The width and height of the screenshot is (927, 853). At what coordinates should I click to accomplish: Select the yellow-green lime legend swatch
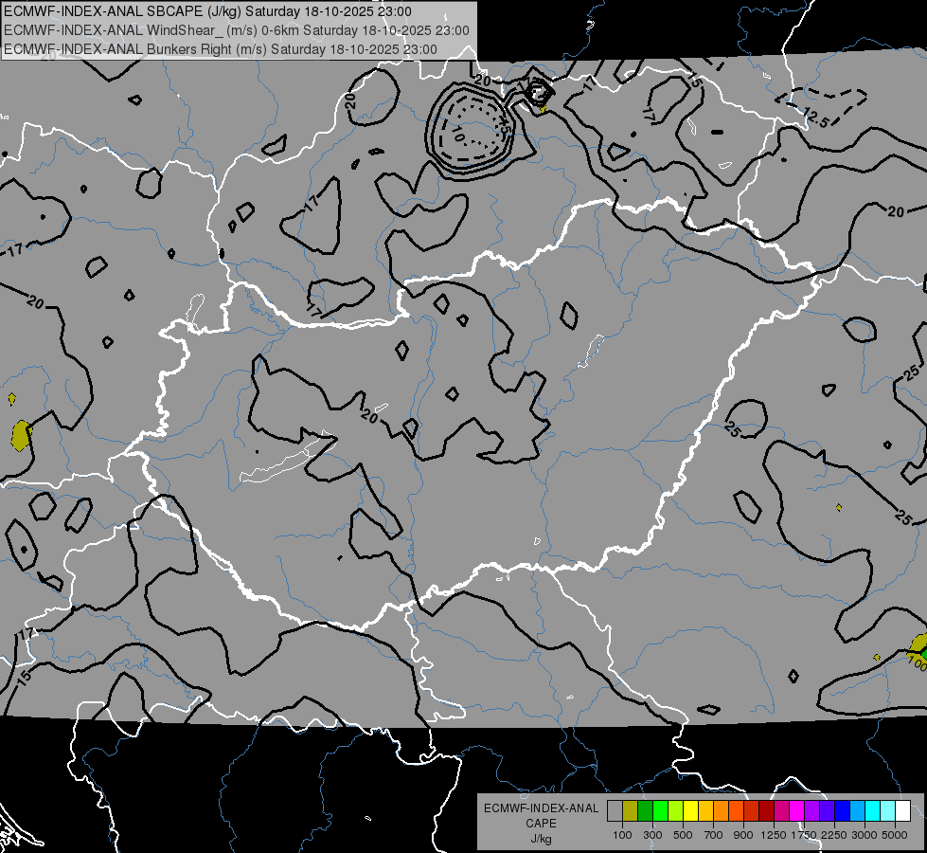pos(676,811)
